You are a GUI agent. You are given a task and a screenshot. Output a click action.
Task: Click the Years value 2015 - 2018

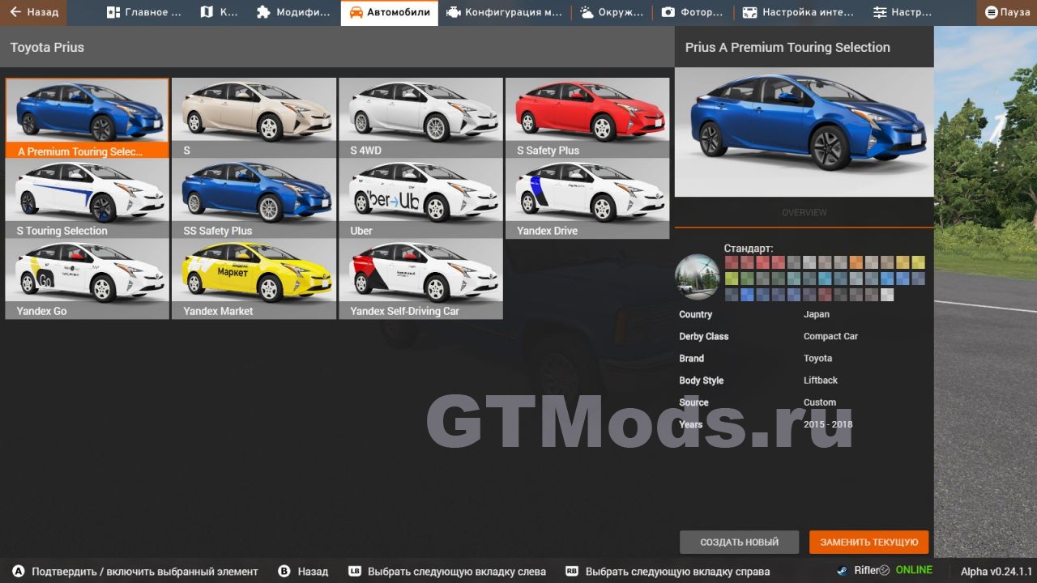pyautogui.click(x=828, y=424)
